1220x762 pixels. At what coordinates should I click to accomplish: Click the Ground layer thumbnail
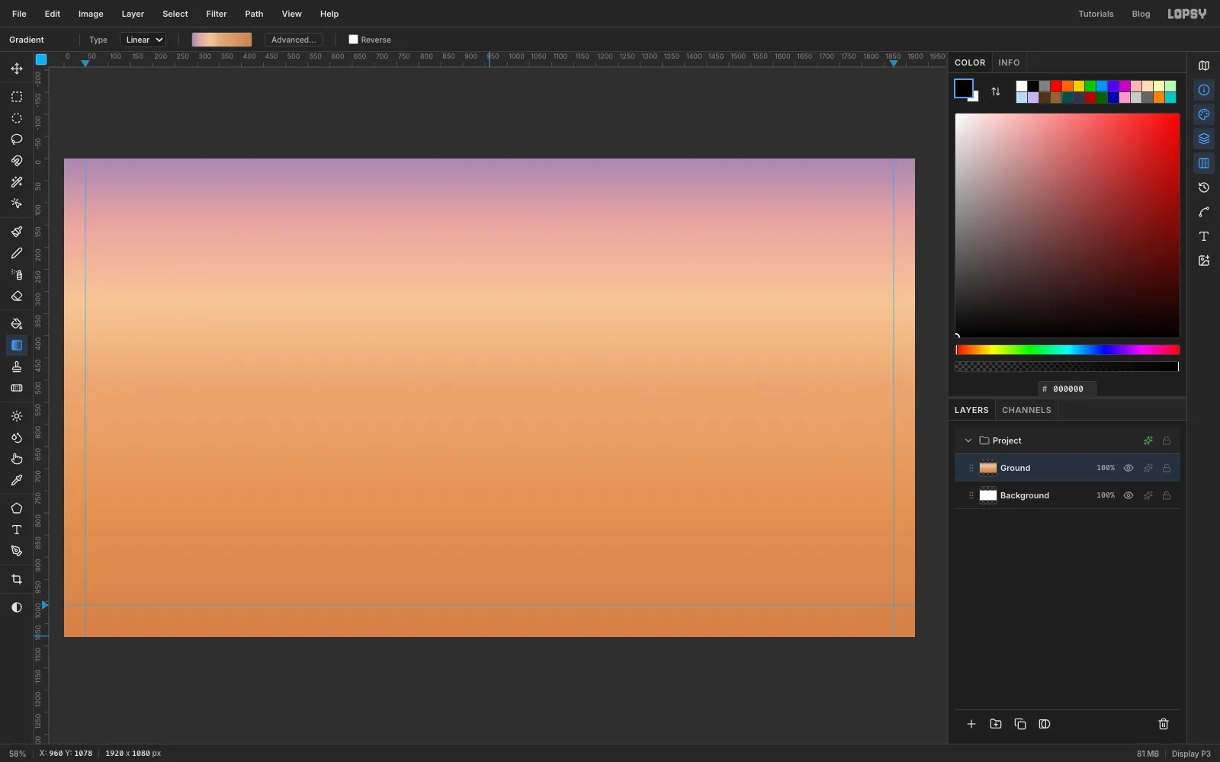(x=988, y=468)
